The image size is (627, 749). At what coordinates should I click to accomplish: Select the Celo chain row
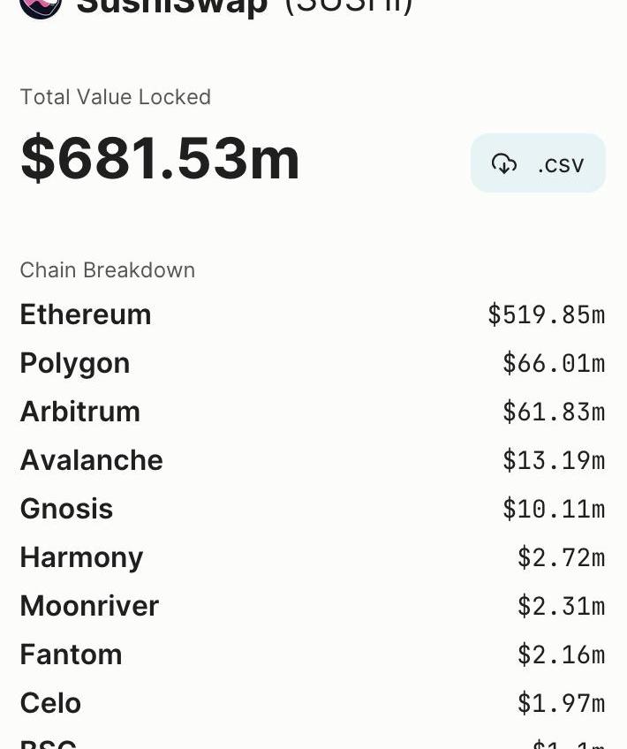313,703
